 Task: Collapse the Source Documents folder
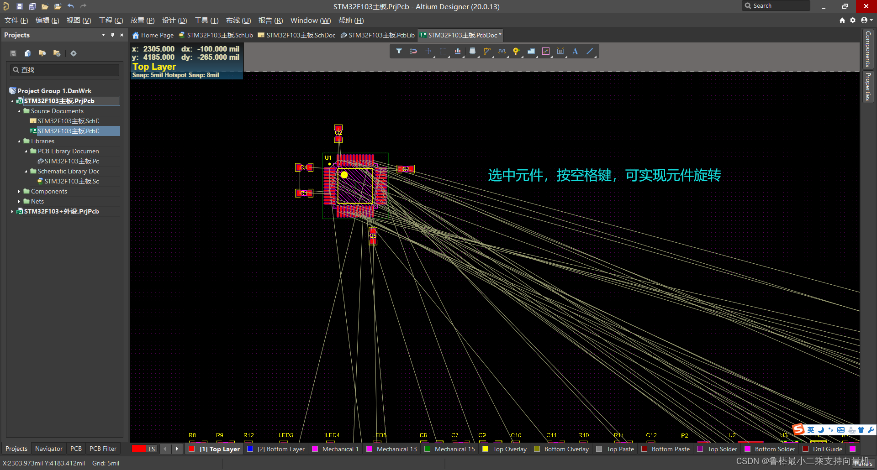19,111
